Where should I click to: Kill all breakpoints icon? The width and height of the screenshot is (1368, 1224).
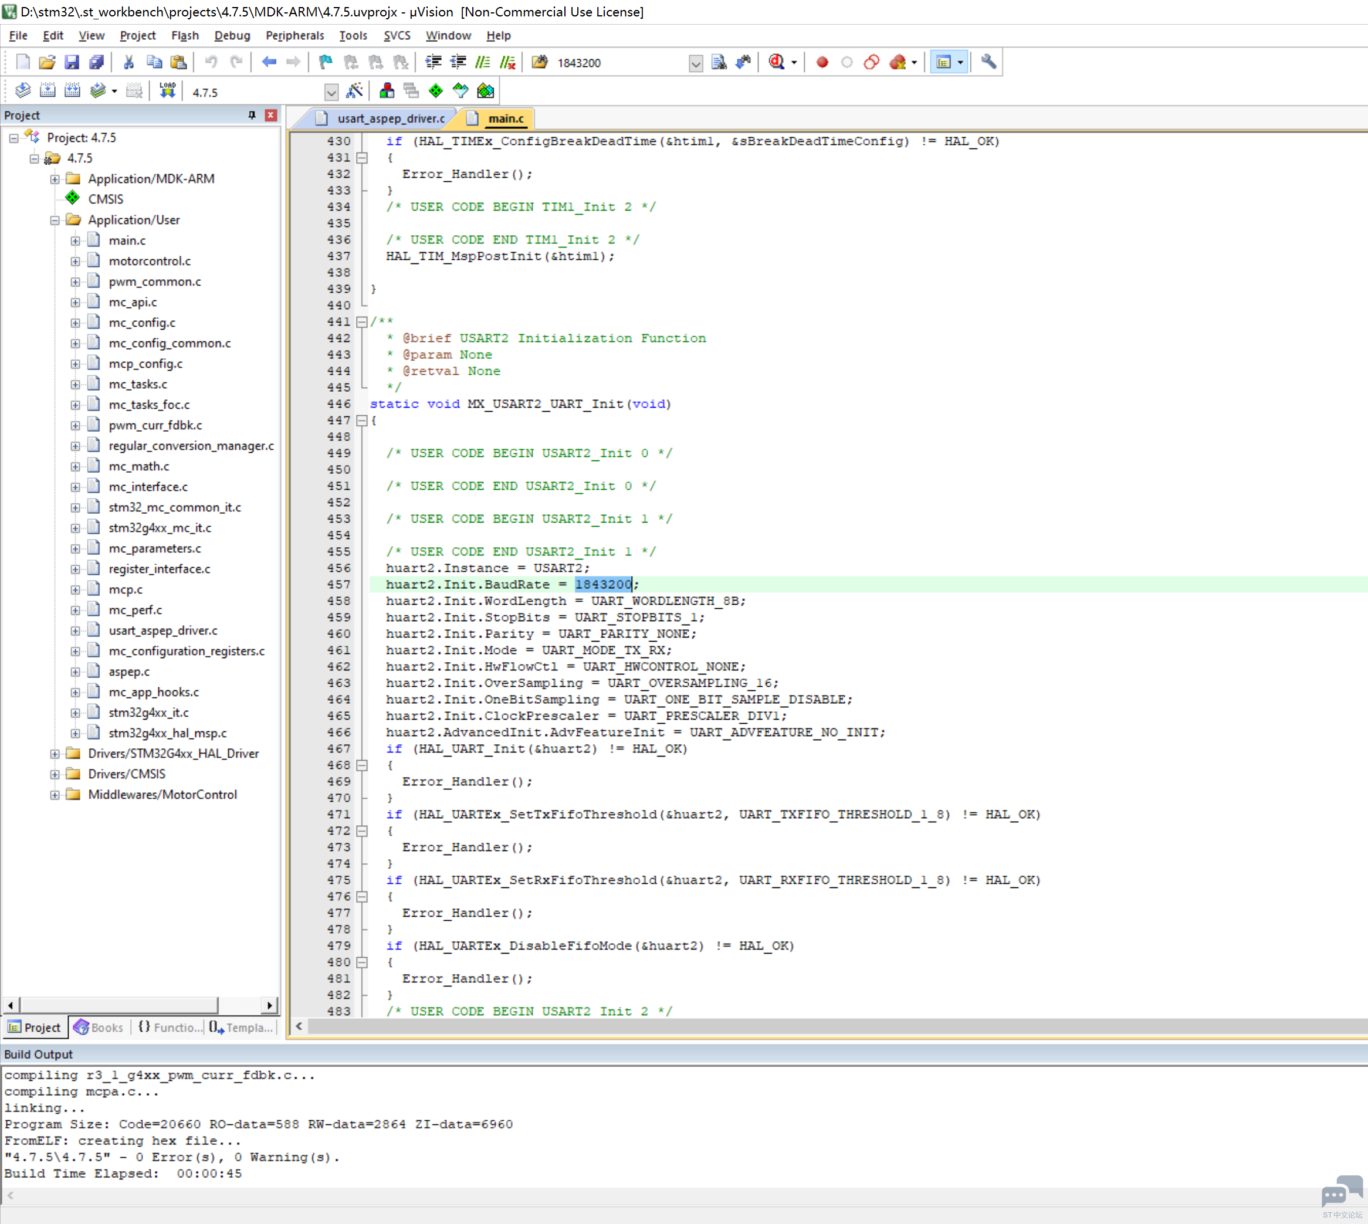(x=897, y=63)
